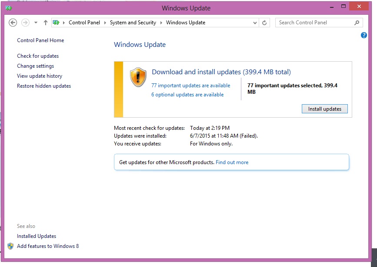Expand the arrow before Control Panel breadcrumb
This screenshot has height=267, width=377.
click(64, 23)
